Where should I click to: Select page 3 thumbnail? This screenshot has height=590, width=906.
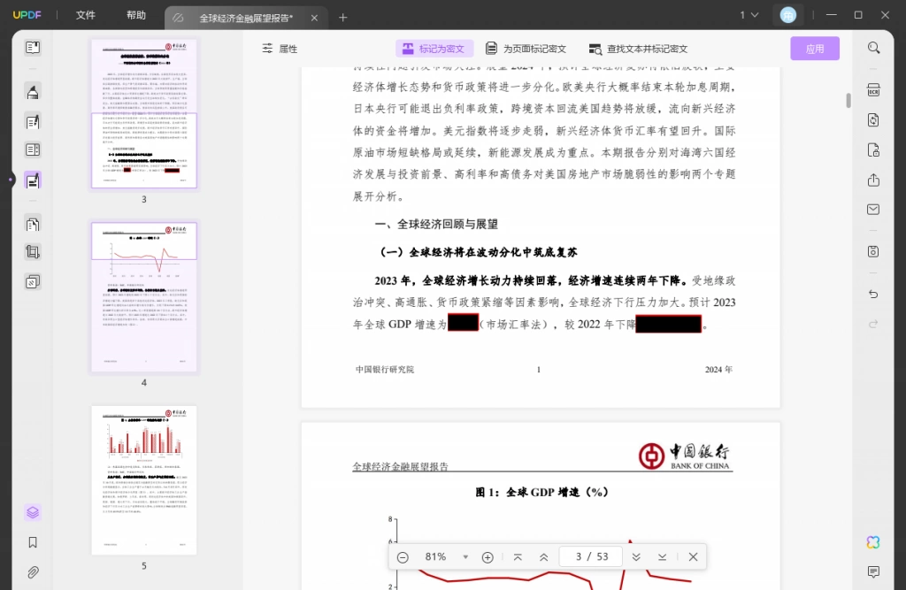coord(144,113)
